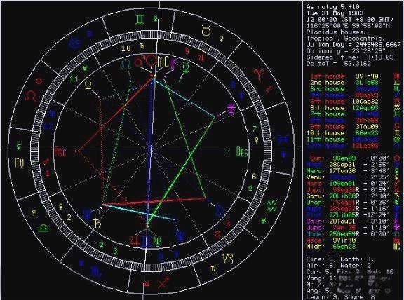Click the green Gemini glyph on outer ring
This screenshot has height=300, width=404.
click(x=140, y=20)
